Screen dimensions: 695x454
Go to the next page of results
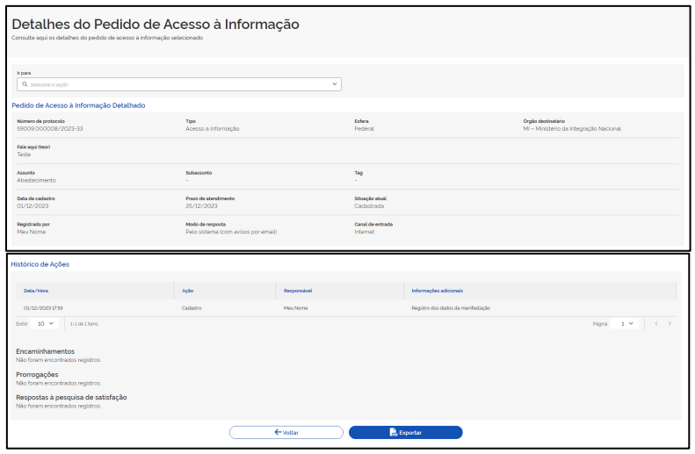pyautogui.click(x=670, y=324)
